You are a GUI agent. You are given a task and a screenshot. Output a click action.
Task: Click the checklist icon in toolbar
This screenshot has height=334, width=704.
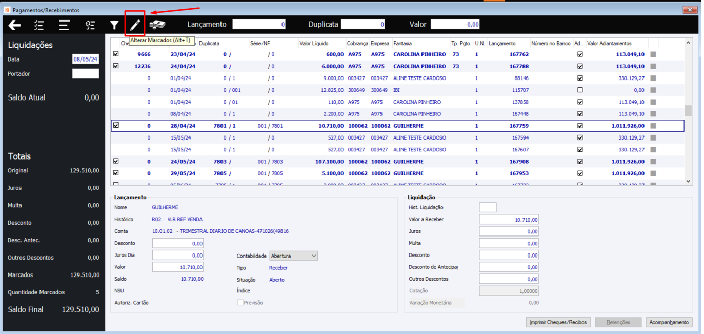39,25
